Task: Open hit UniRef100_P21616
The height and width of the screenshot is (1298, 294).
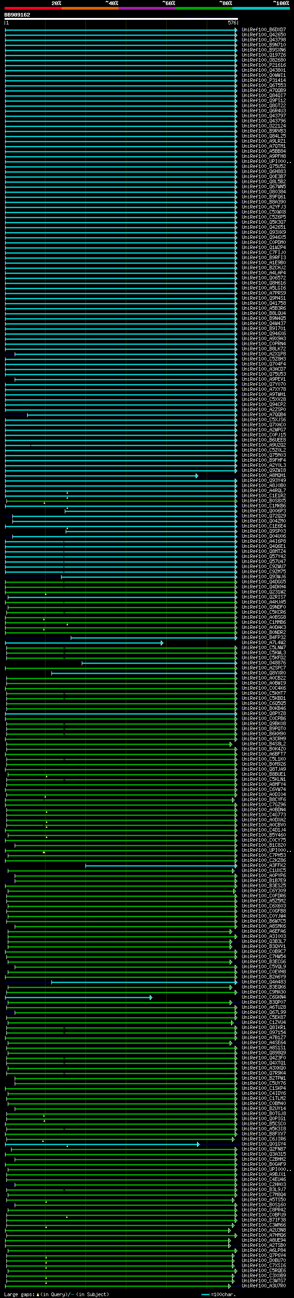Action: [x=264, y=65]
